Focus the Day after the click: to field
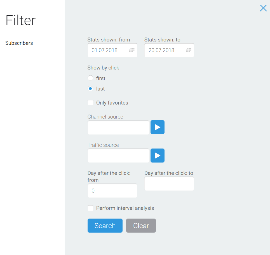Viewport: 270px width, 255px height. coord(169,184)
